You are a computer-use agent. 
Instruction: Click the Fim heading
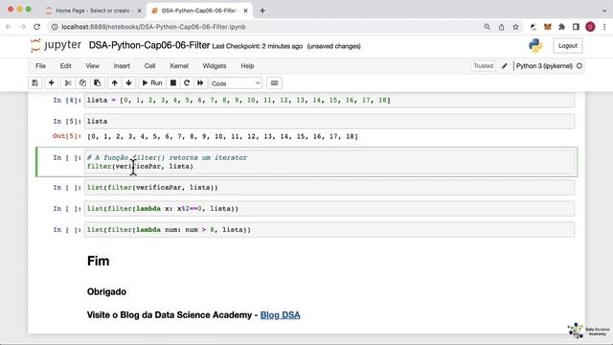98,261
